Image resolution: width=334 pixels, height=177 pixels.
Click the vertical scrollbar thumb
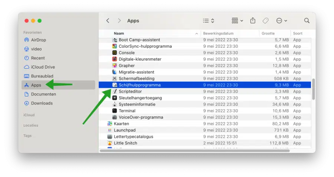pos(313,89)
